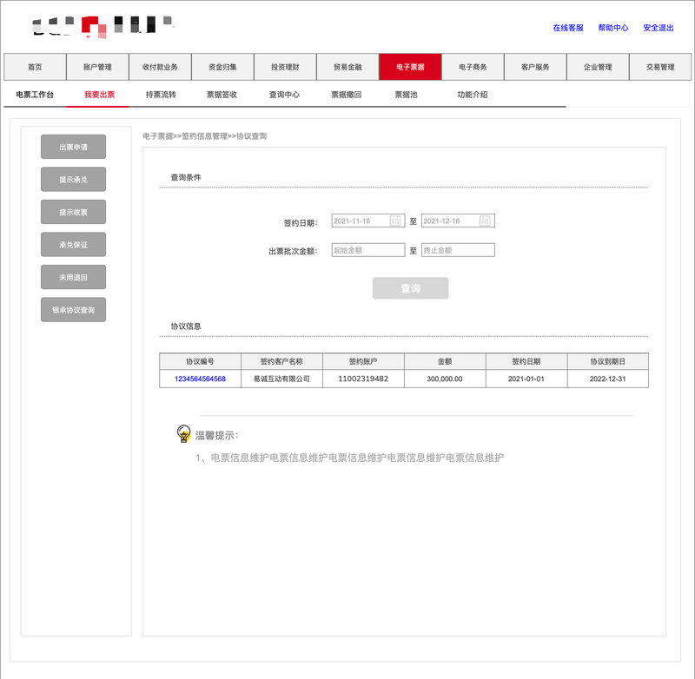The height and width of the screenshot is (679, 695).
Task: Click the 出票申请 sidebar button
Action: click(74, 147)
